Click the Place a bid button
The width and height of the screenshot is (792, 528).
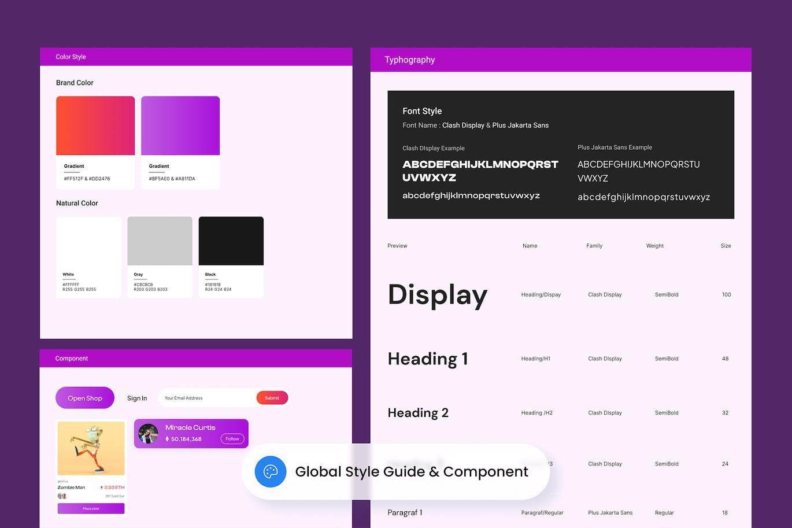coord(91,508)
